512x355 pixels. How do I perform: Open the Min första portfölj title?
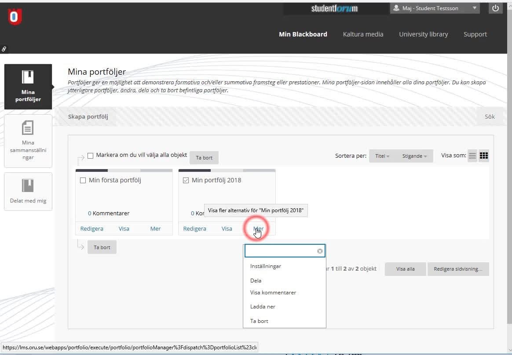(x=115, y=180)
